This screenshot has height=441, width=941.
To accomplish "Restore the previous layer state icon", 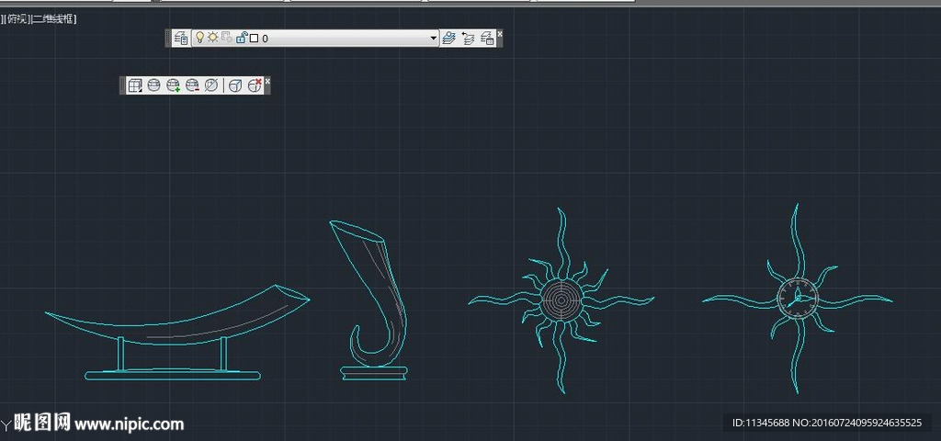I will click(x=469, y=38).
